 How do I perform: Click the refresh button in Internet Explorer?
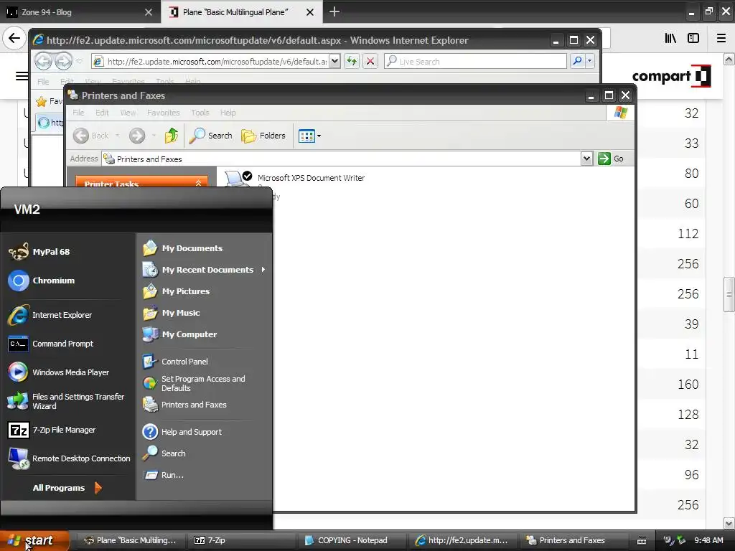click(x=352, y=61)
